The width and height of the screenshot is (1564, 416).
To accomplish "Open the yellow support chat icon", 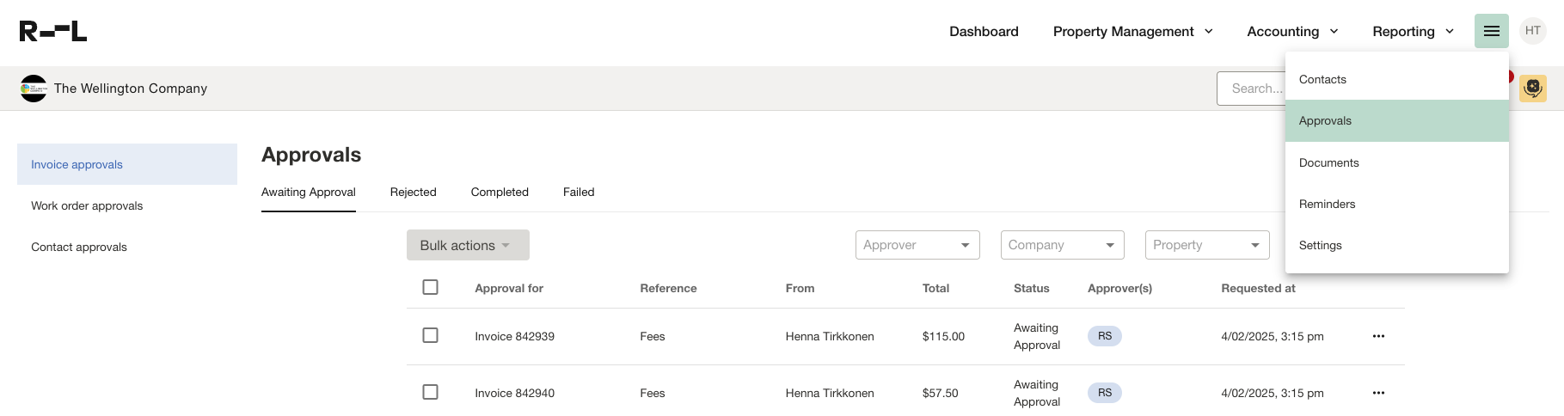I will 1532,89.
